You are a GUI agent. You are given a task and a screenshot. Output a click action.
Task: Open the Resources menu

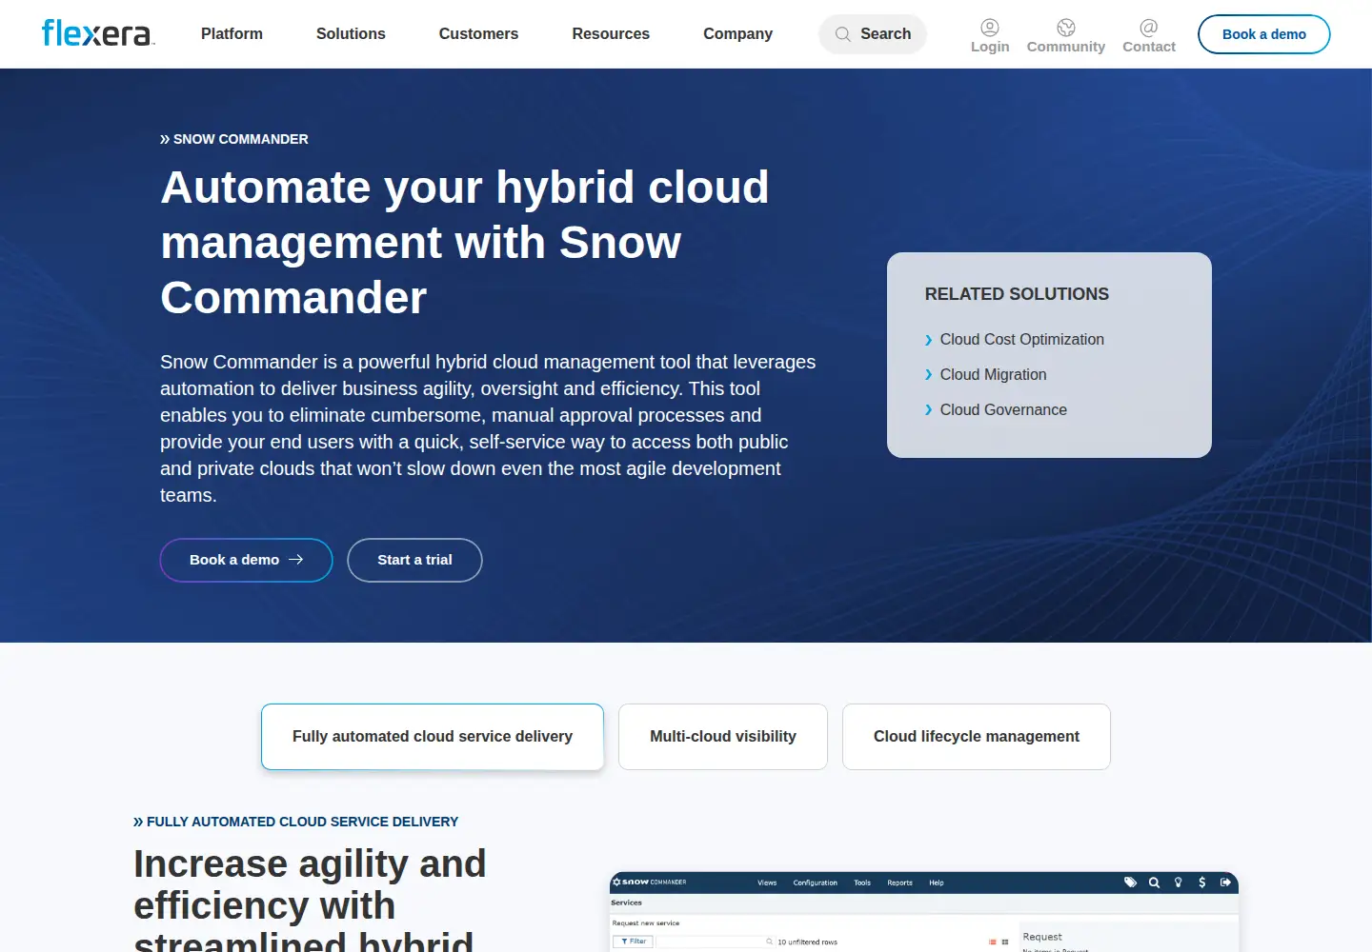click(x=611, y=34)
